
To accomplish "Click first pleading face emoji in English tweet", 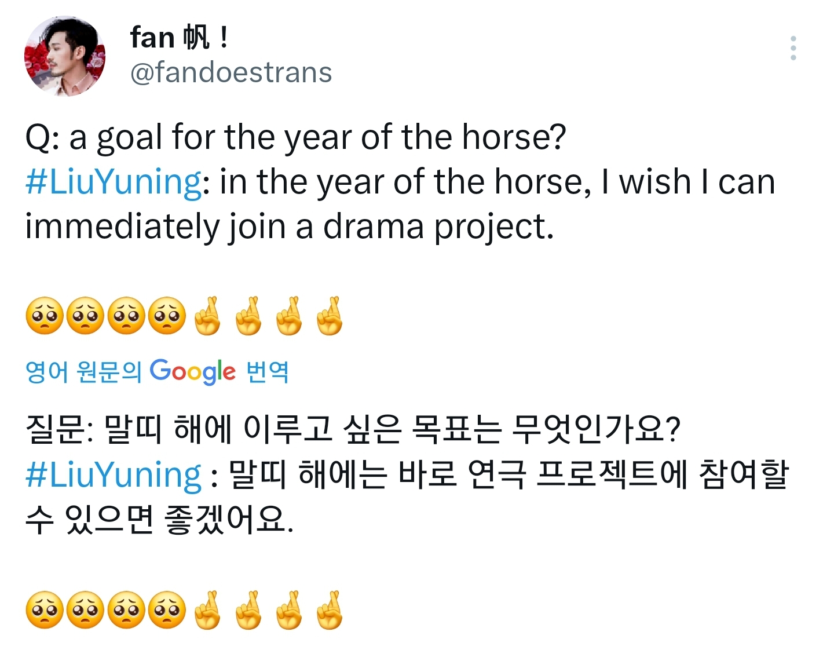I will point(45,316).
